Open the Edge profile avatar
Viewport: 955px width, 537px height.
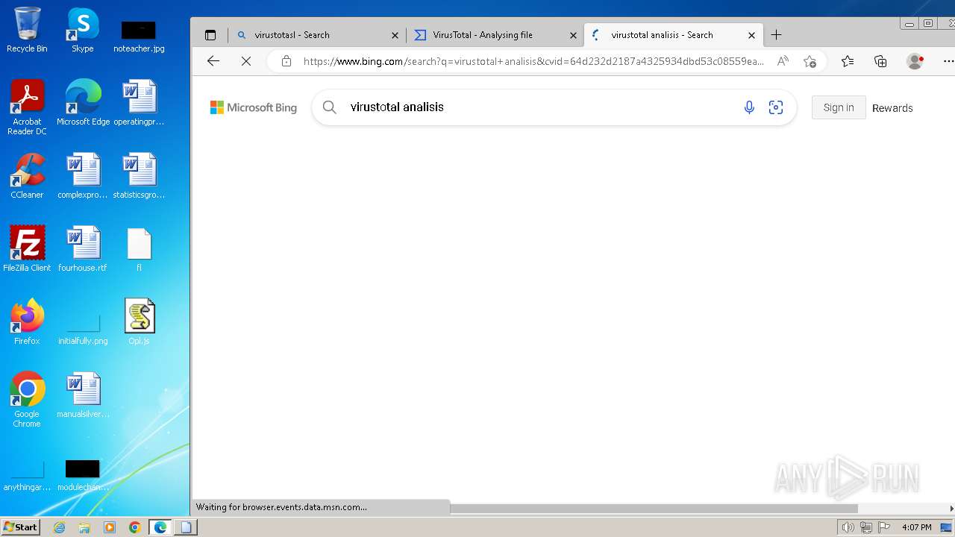(915, 61)
